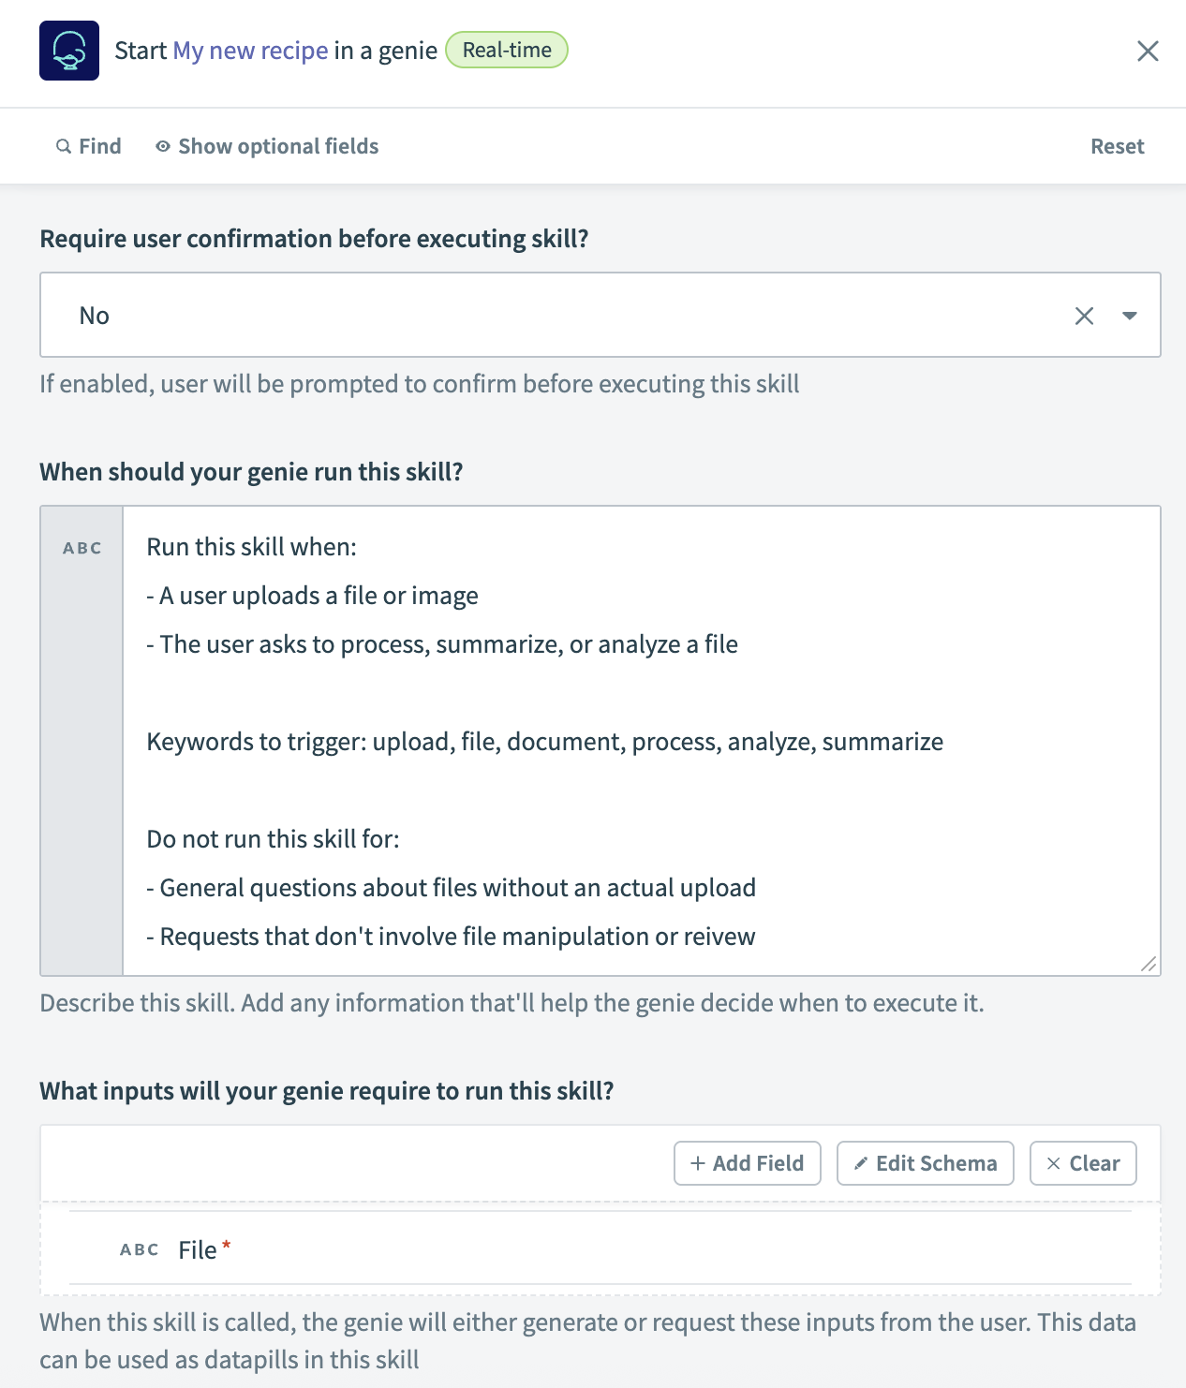Clear the No selection using the X control

click(1085, 316)
